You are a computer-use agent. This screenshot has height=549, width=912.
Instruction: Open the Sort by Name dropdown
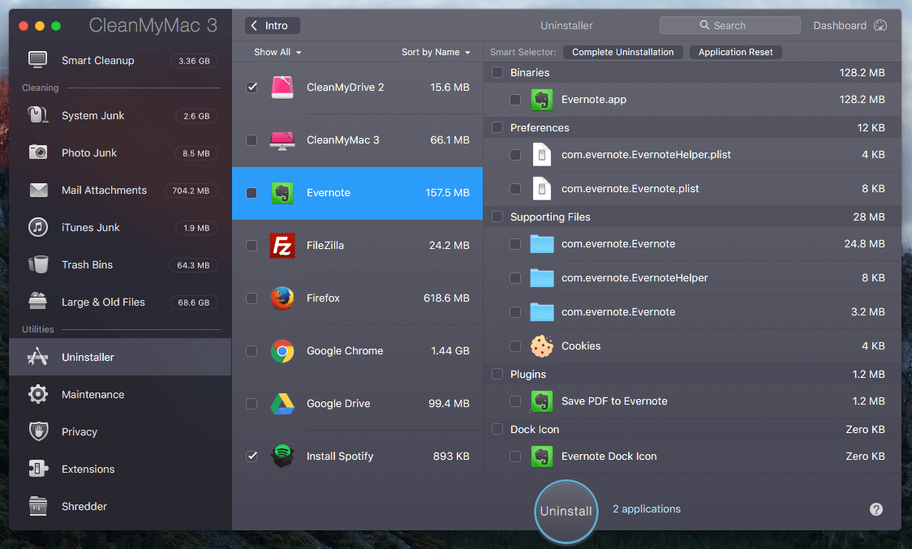pos(436,52)
